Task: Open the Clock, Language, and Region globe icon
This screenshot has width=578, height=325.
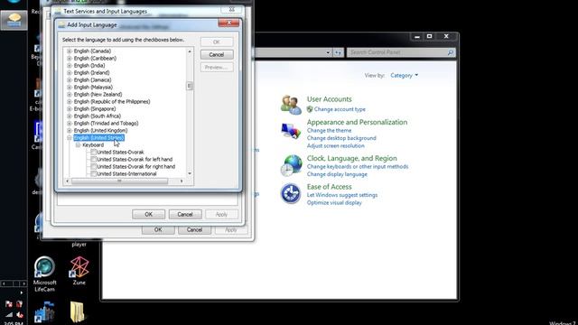Action: (x=291, y=165)
